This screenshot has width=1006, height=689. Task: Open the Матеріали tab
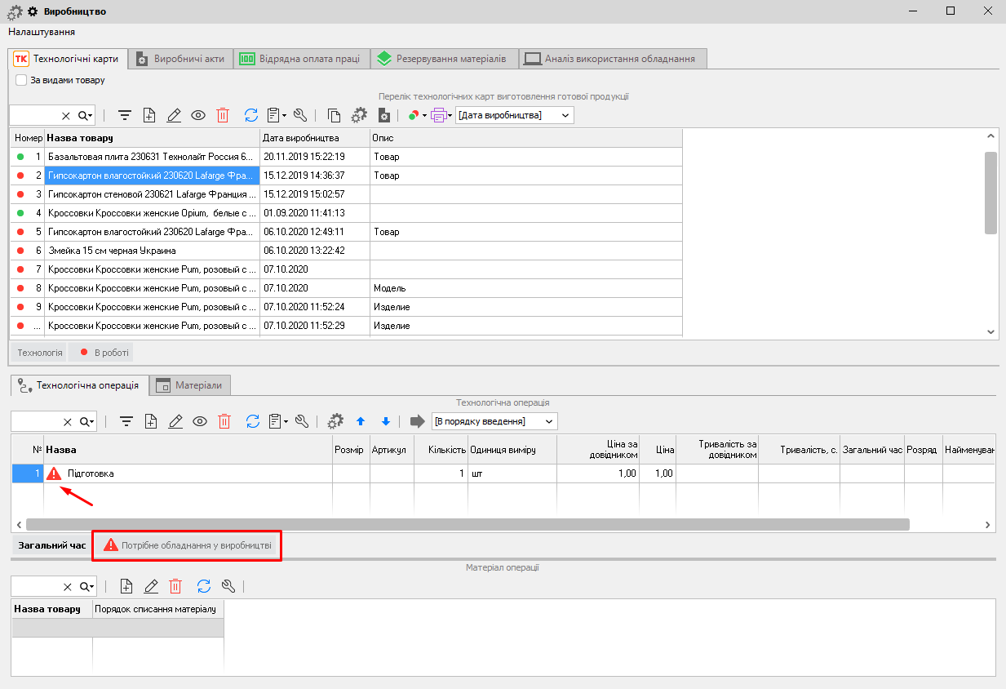point(190,385)
